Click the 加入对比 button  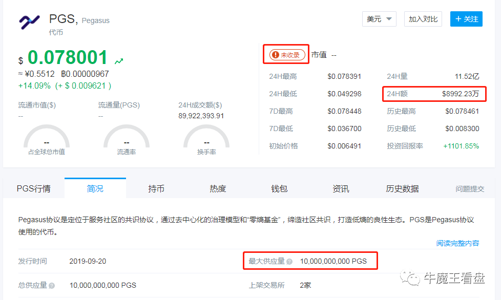pos(423,19)
